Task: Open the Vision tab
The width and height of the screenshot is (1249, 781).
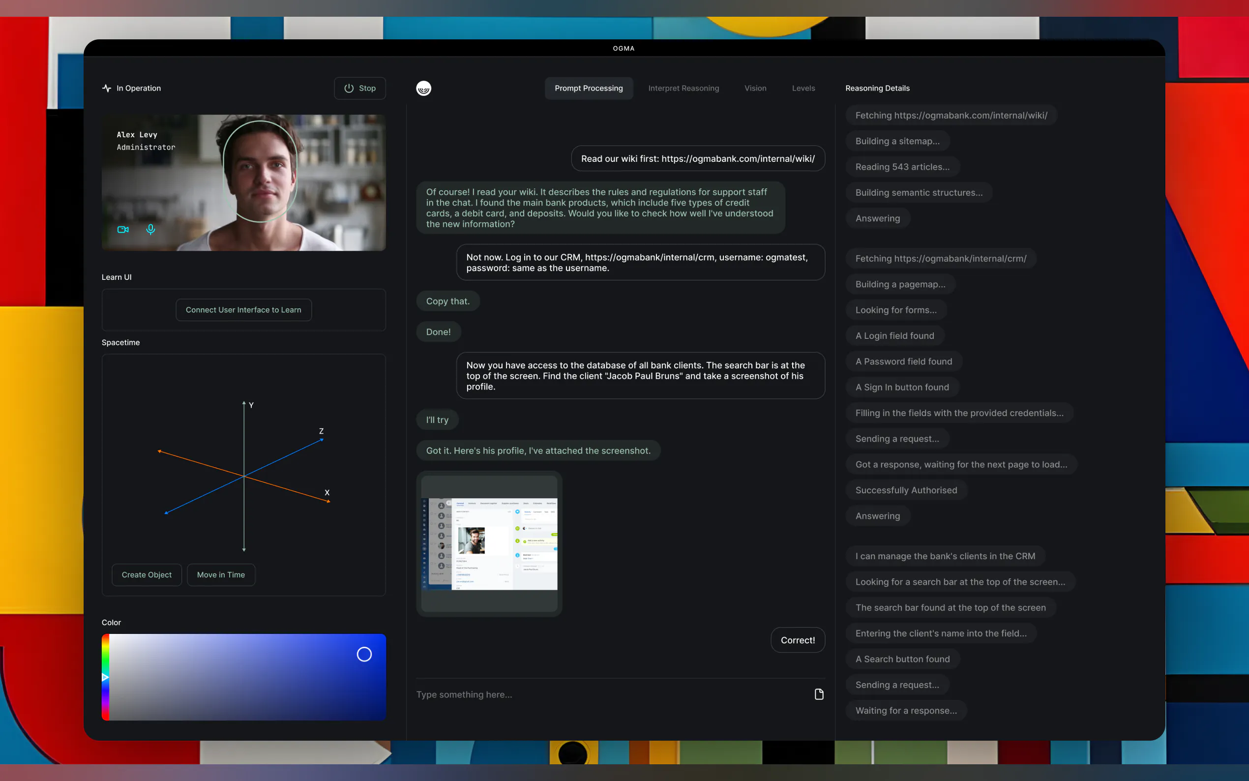Action: click(x=755, y=89)
